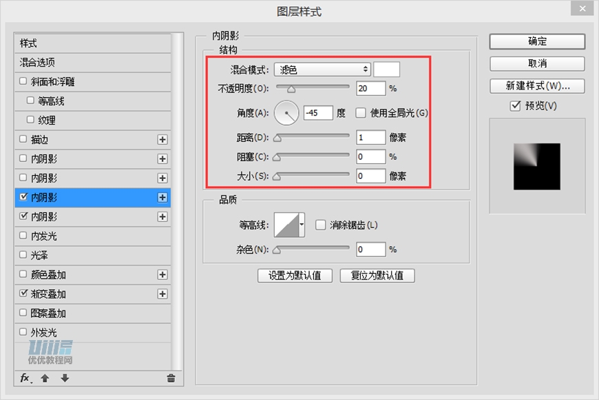Click the 杂色(N) slider handle
The height and width of the screenshot is (400, 599).
[x=277, y=251]
